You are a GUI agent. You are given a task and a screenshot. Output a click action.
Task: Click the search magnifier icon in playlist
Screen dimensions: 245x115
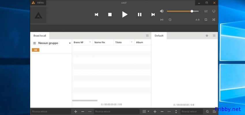coord(207,111)
